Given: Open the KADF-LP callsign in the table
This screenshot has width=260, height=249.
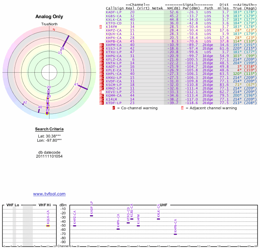Looking at the screenshot, I should pyautogui.click(x=114, y=12).
